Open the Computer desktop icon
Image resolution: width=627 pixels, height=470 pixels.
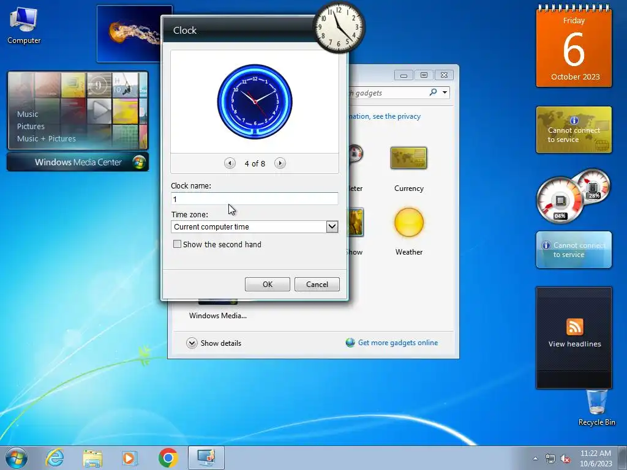(x=24, y=26)
